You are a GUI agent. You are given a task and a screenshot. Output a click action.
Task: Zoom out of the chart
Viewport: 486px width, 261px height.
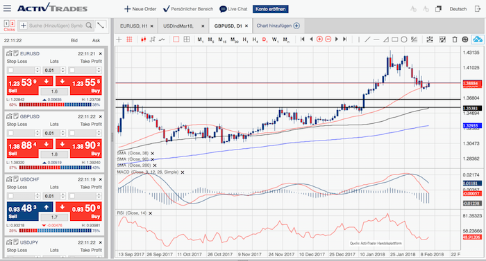click(x=328, y=39)
